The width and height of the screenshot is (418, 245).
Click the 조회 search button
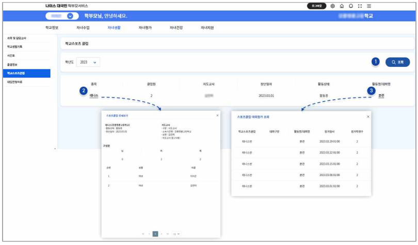pos(397,62)
